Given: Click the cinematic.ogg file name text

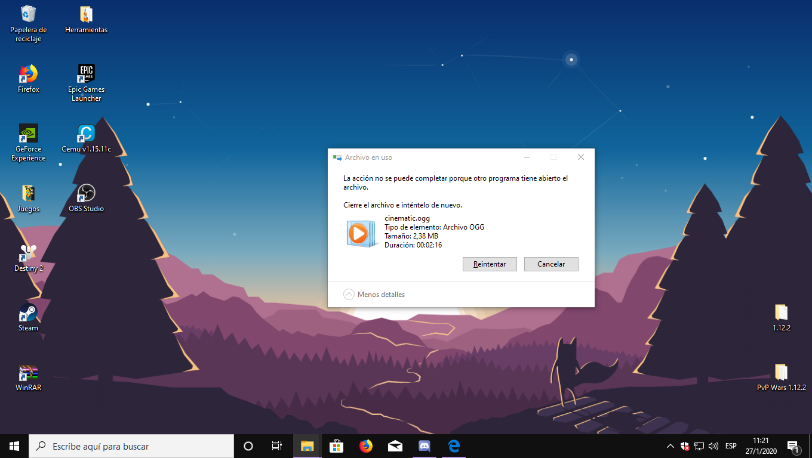Looking at the screenshot, I should (x=407, y=218).
